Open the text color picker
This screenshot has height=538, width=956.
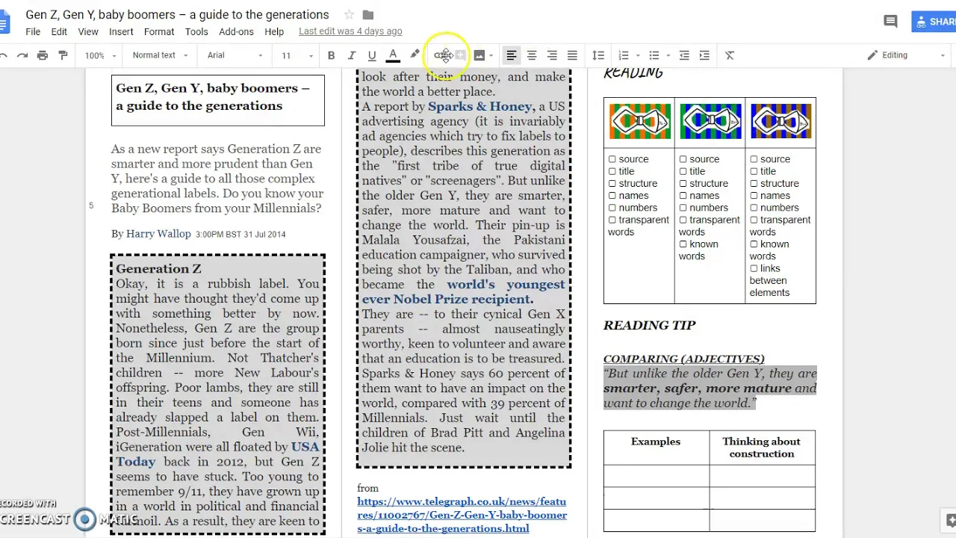392,55
